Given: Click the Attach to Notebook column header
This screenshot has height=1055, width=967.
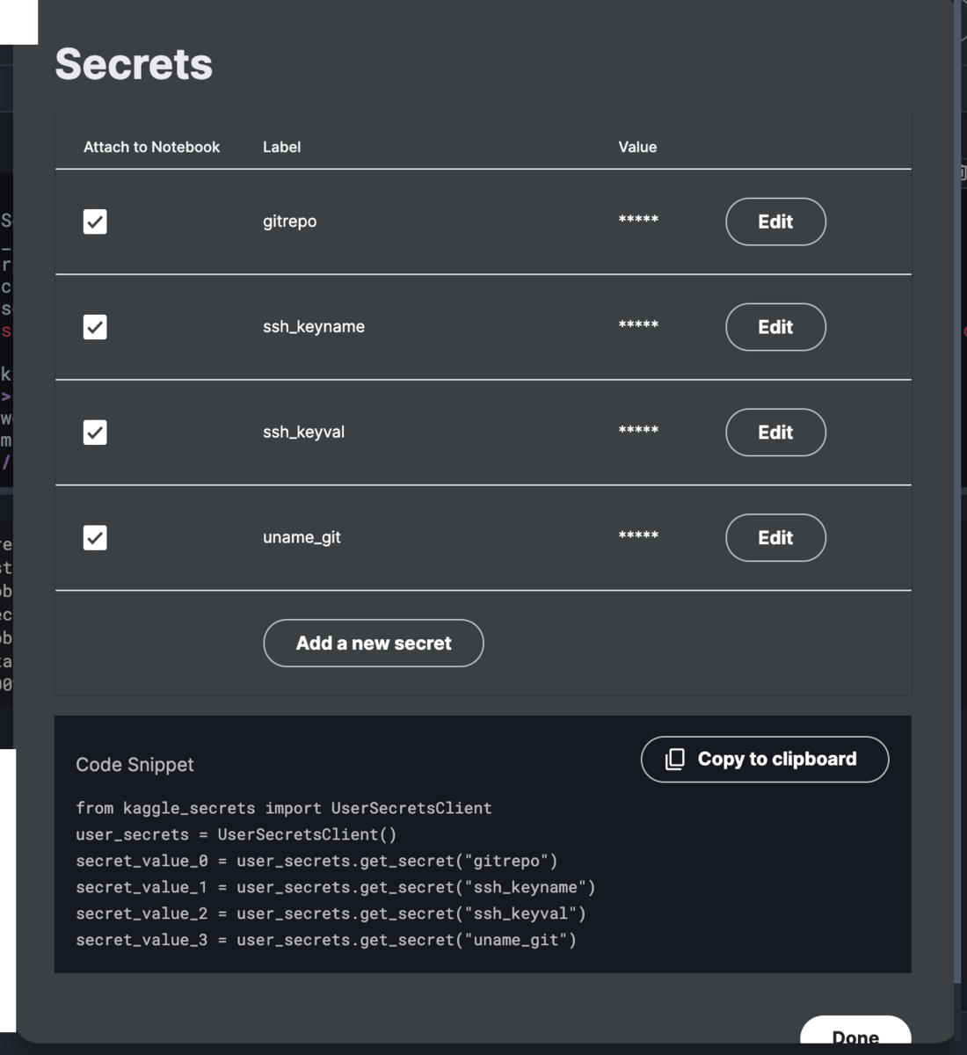Looking at the screenshot, I should click(x=151, y=147).
